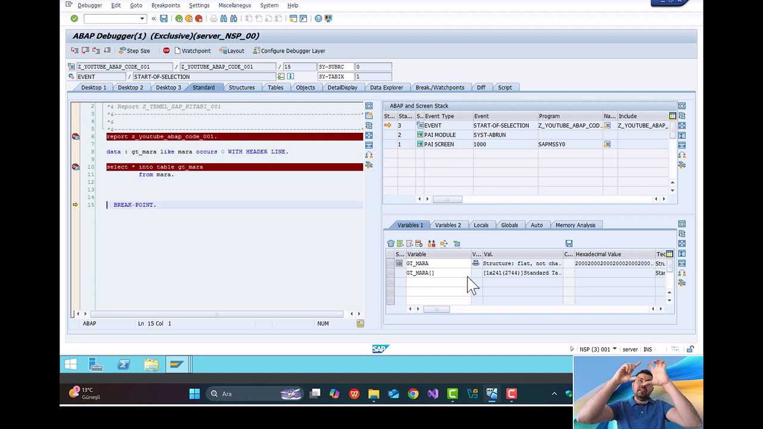Collapse the command field with double chevron
This screenshot has width=763, height=429.
(154, 18)
